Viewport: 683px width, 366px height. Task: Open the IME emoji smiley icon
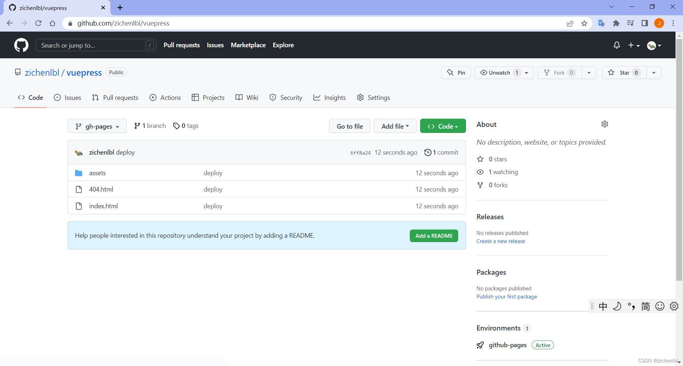point(660,306)
